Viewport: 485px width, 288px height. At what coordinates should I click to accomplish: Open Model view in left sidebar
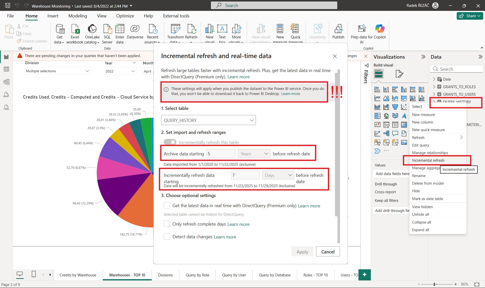coord(6,82)
